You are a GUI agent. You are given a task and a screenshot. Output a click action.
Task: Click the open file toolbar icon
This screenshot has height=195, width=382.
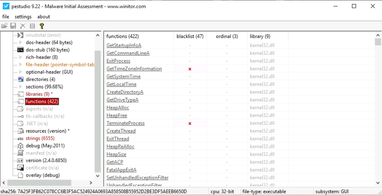[x=4, y=26]
